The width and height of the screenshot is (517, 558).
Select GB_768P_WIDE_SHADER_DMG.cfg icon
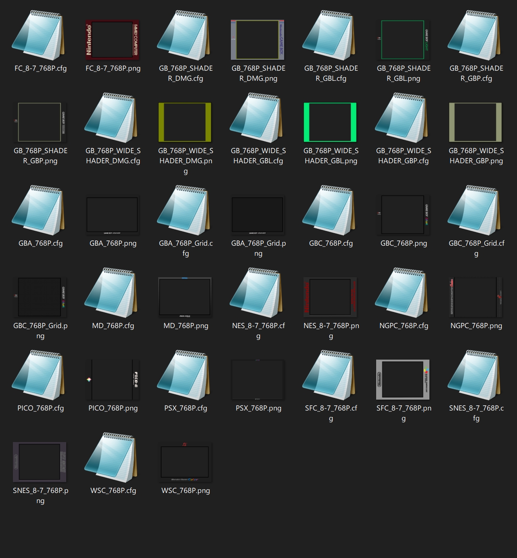point(111,118)
